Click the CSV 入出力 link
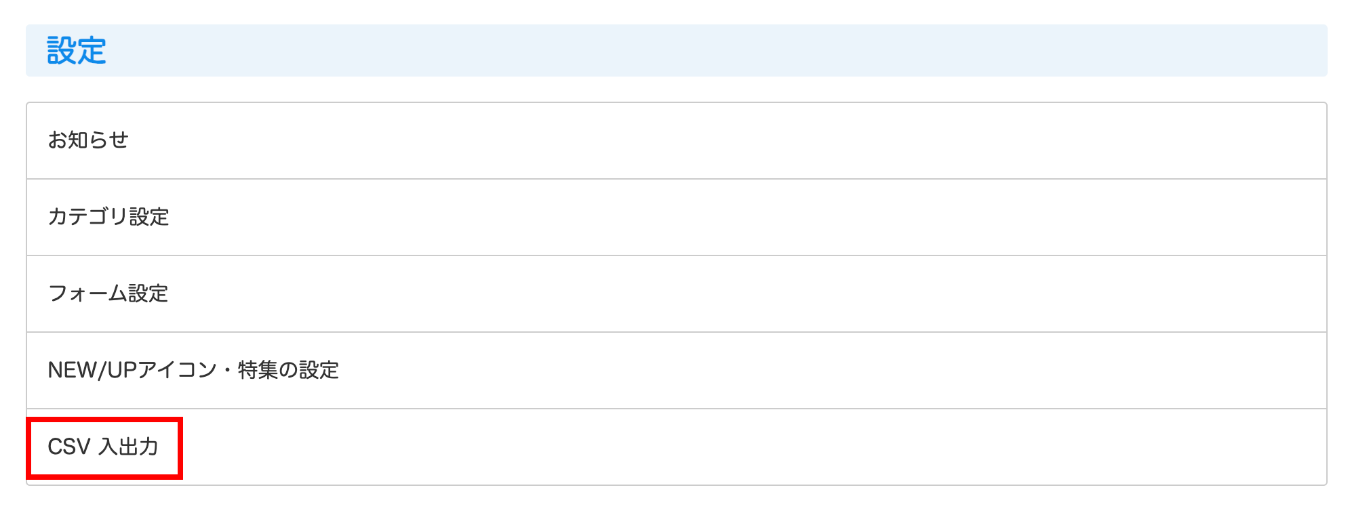The height and width of the screenshot is (513, 1350). [x=103, y=447]
